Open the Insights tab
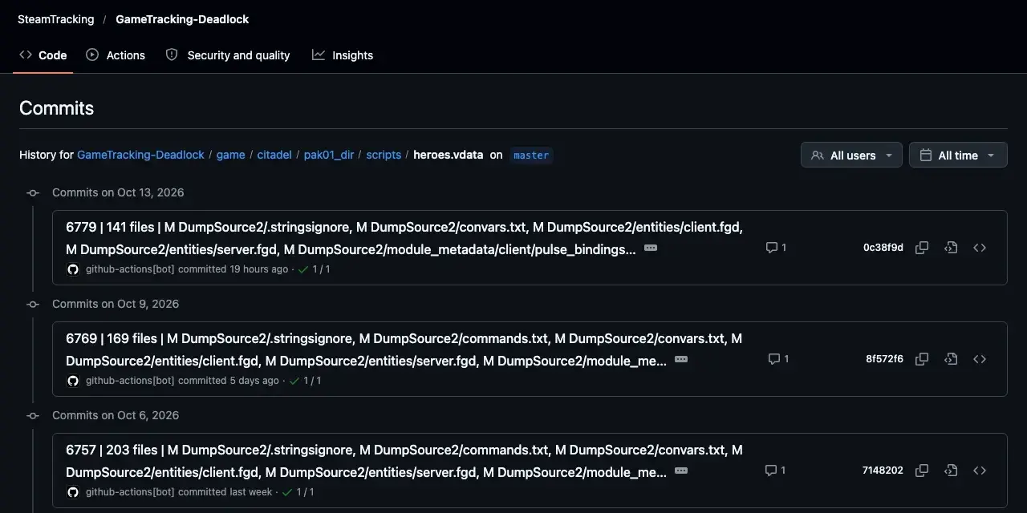 343,55
